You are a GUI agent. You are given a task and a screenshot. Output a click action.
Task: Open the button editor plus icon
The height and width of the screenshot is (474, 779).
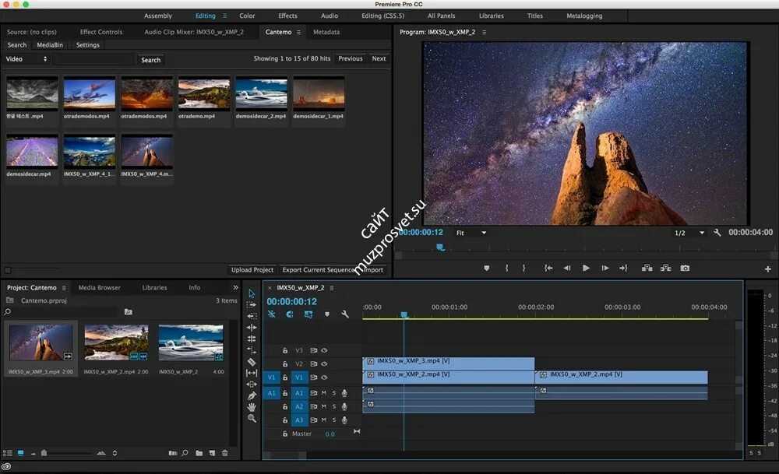(767, 269)
